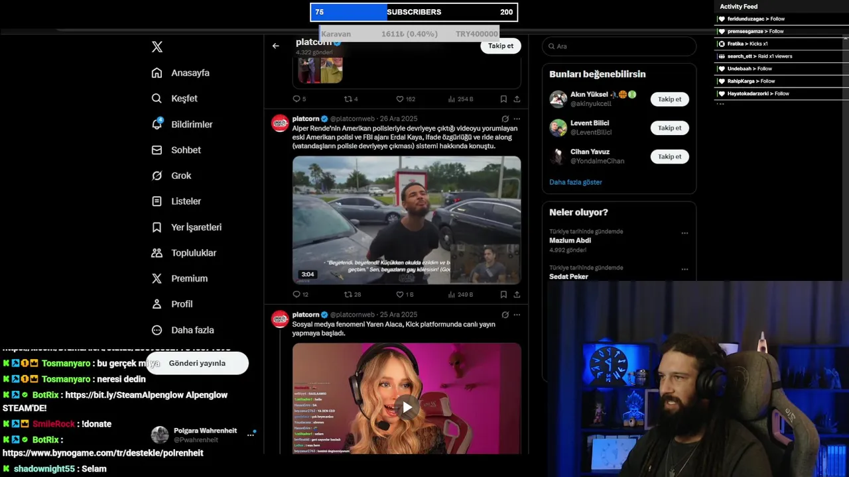849x477 pixels.
Task: Click the X logo in sidebar
Action: click(x=157, y=47)
